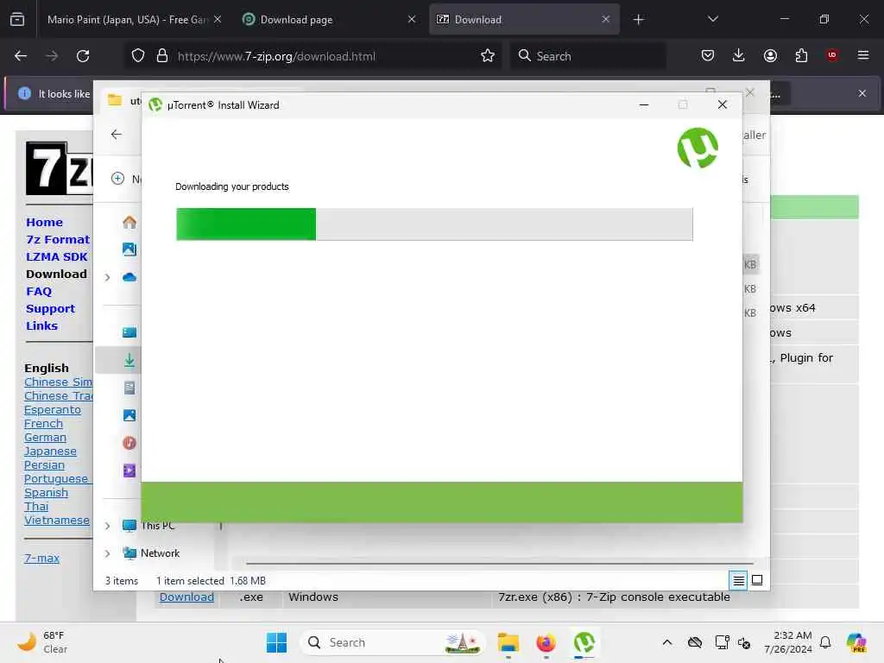This screenshot has width=884, height=663.
Task: Reload the 7-zip page
Action: pyautogui.click(x=83, y=56)
